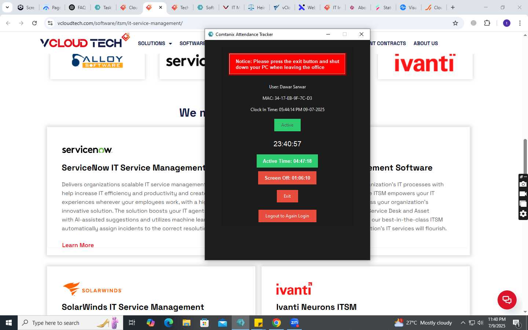Minimize the Comtanix Attendance Tracker window

[328, 34]
